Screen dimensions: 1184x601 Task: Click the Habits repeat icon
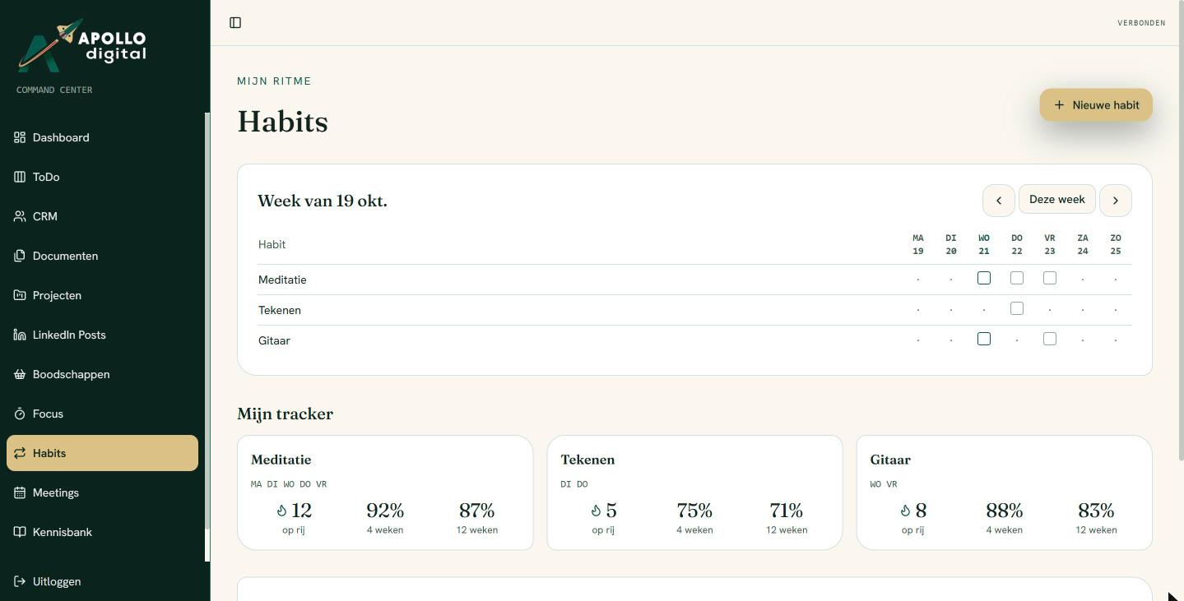[x=20, y=453]
